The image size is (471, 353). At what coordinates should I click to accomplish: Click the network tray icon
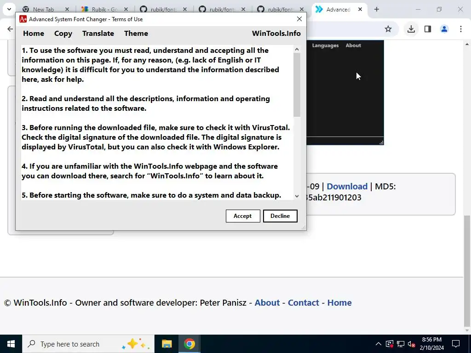(401, 344)
